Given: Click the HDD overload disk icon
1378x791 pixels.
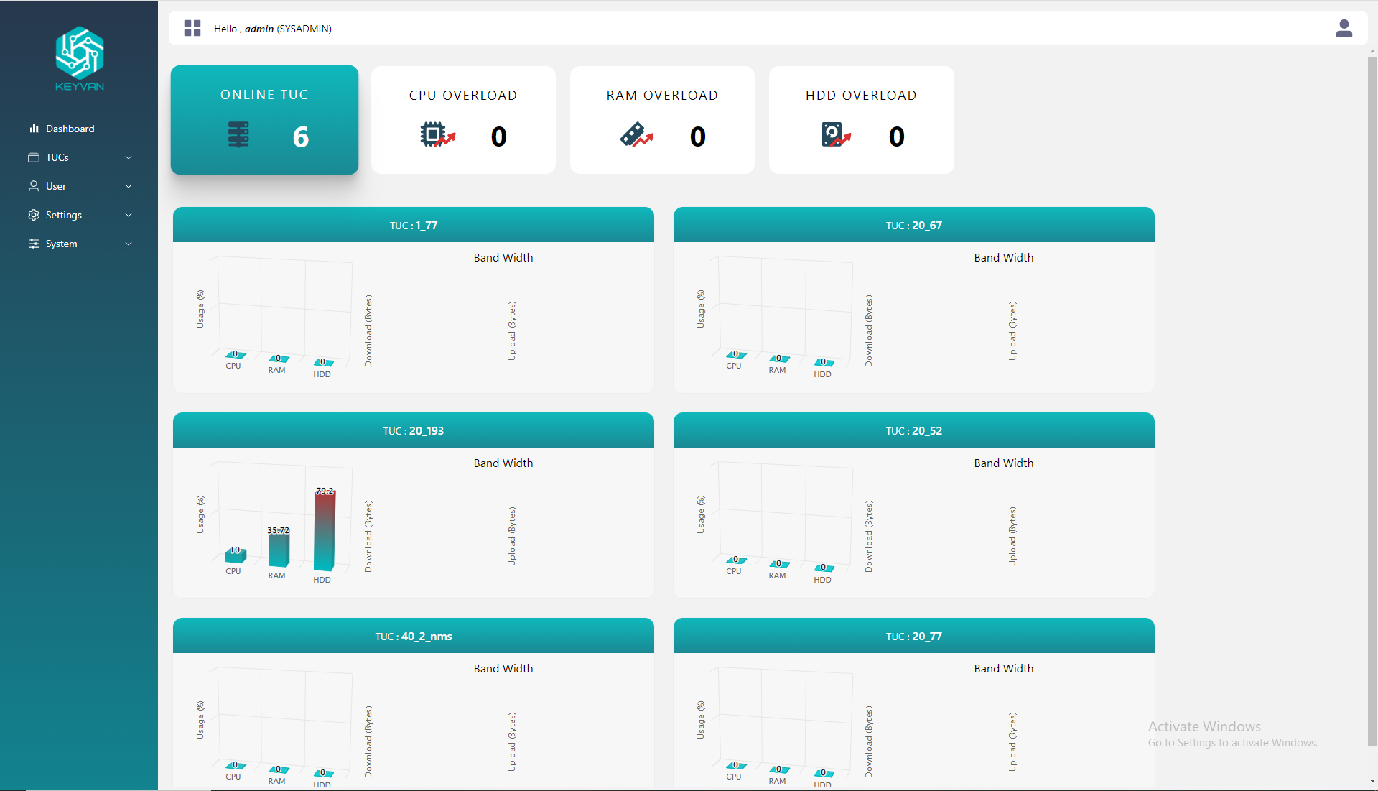Looking at the screenshot, I should tap(834, 135).
